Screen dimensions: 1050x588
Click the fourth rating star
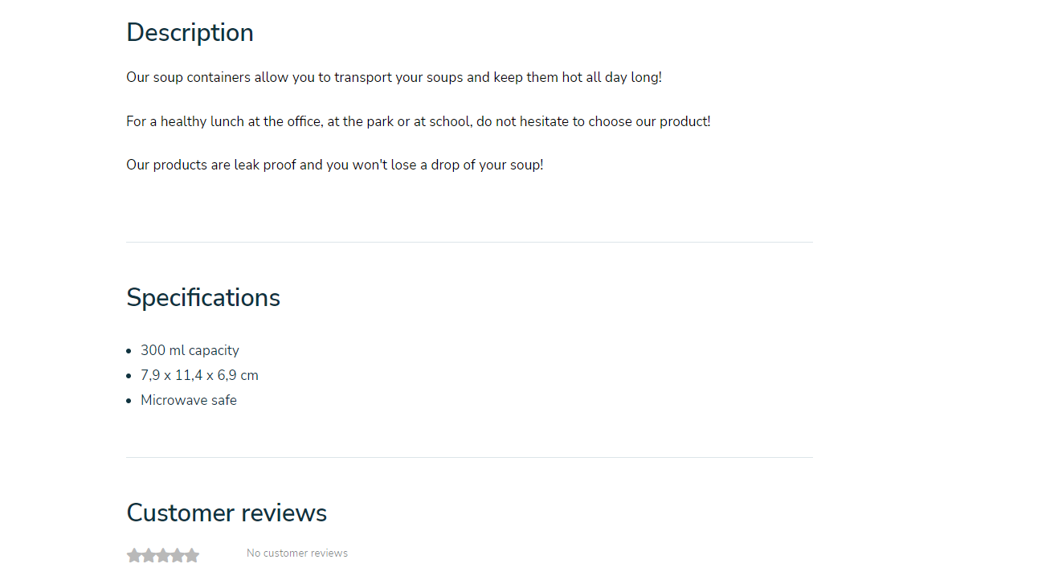coord(178,555)
